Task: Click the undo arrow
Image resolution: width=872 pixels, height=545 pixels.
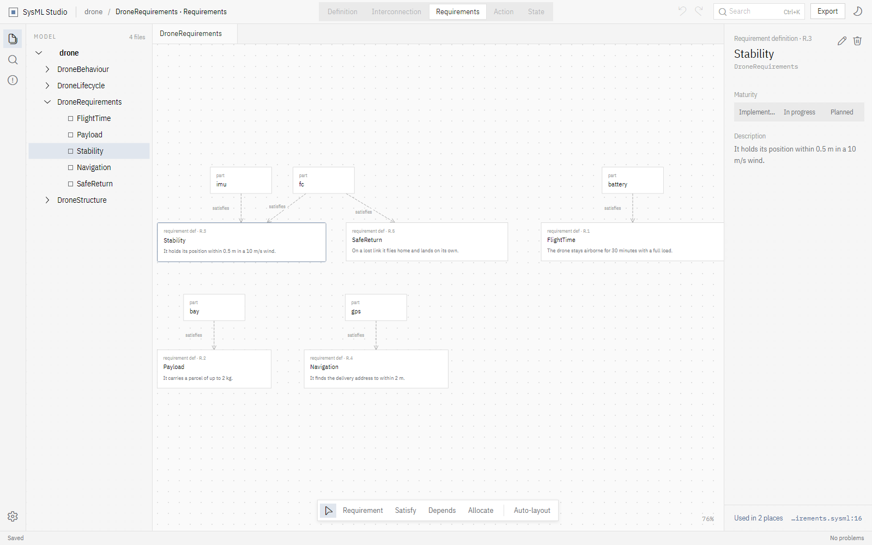Action: coord(682,11)
